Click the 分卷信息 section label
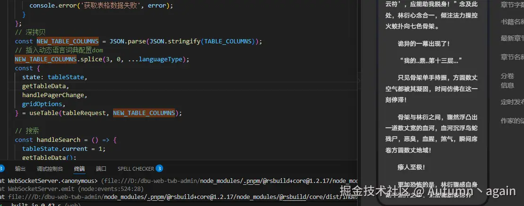Image resolution: width=524 pixels, height=206 pixels. tap(507, 81)
